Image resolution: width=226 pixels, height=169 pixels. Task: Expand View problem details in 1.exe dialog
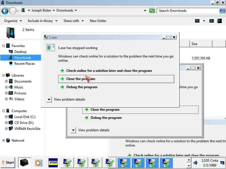coord(49,99)
